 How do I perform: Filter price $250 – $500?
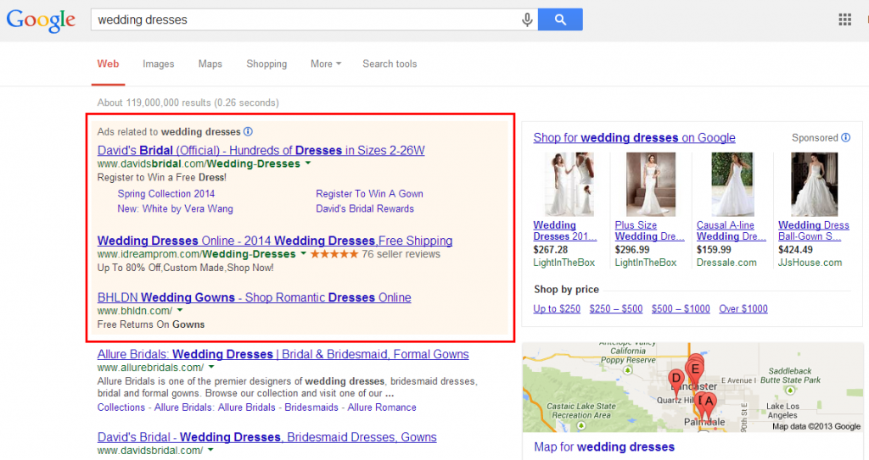(616, 309)
